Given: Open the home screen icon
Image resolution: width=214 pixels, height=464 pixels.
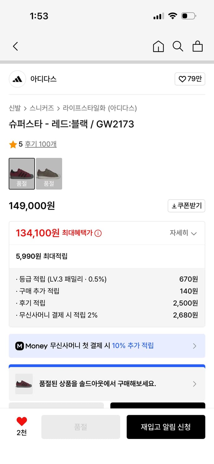Looking at the screenshot, I should [x=158, y=46].
